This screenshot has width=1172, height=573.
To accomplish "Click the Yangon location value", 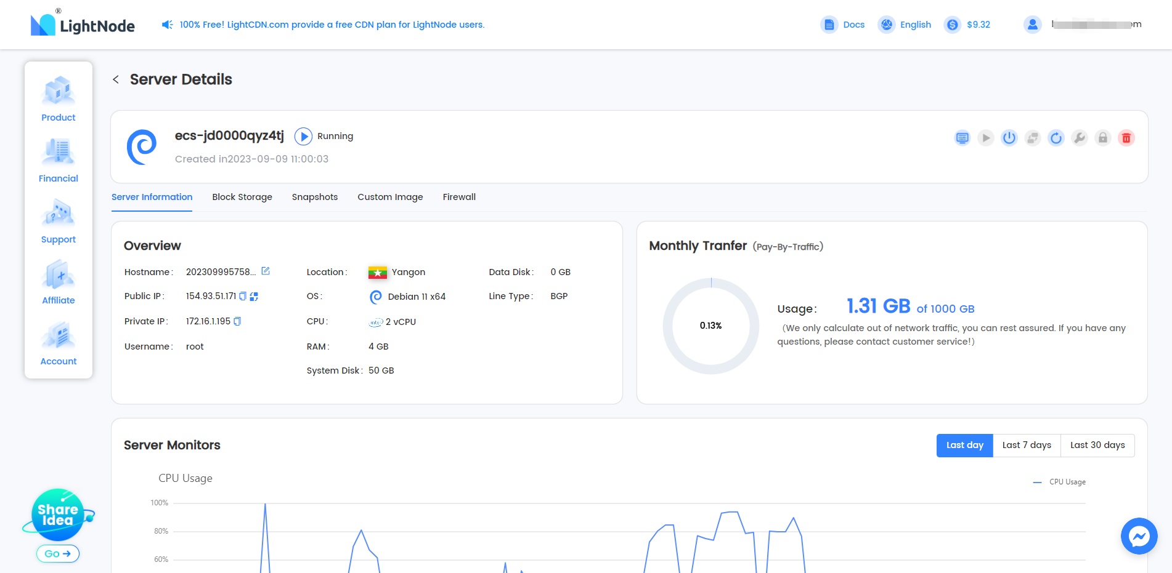I will click(x=409, y=272).
